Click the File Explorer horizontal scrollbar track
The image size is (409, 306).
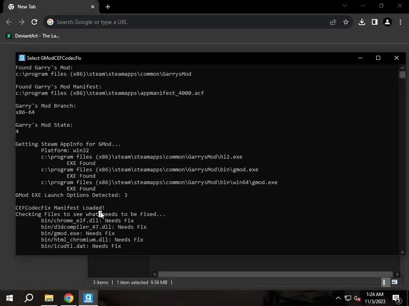(276, 274)
